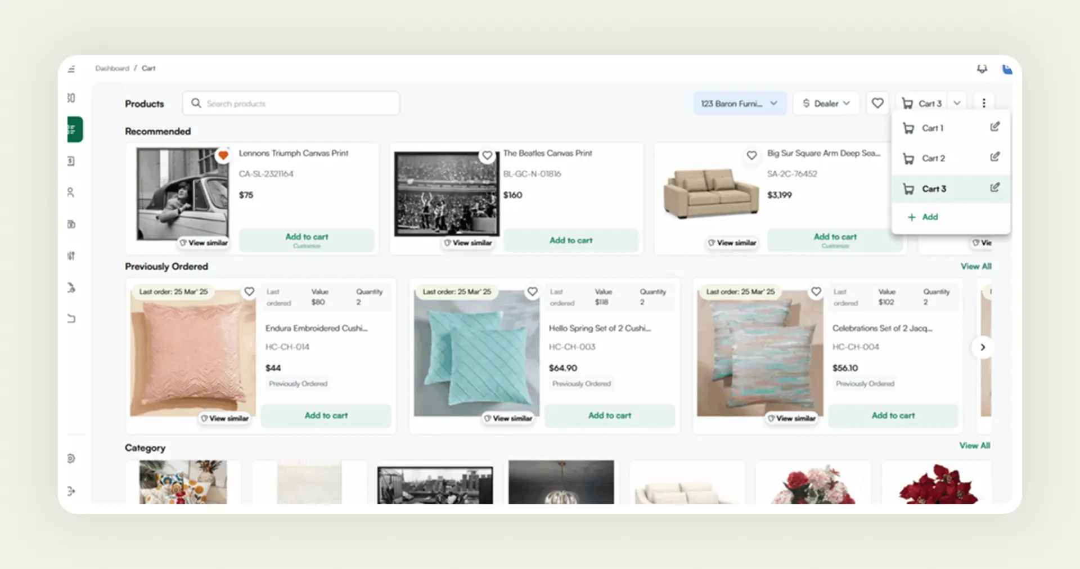
Task: Open the settings gear at the sidebar bottom
Action: [x=70, y=459]
